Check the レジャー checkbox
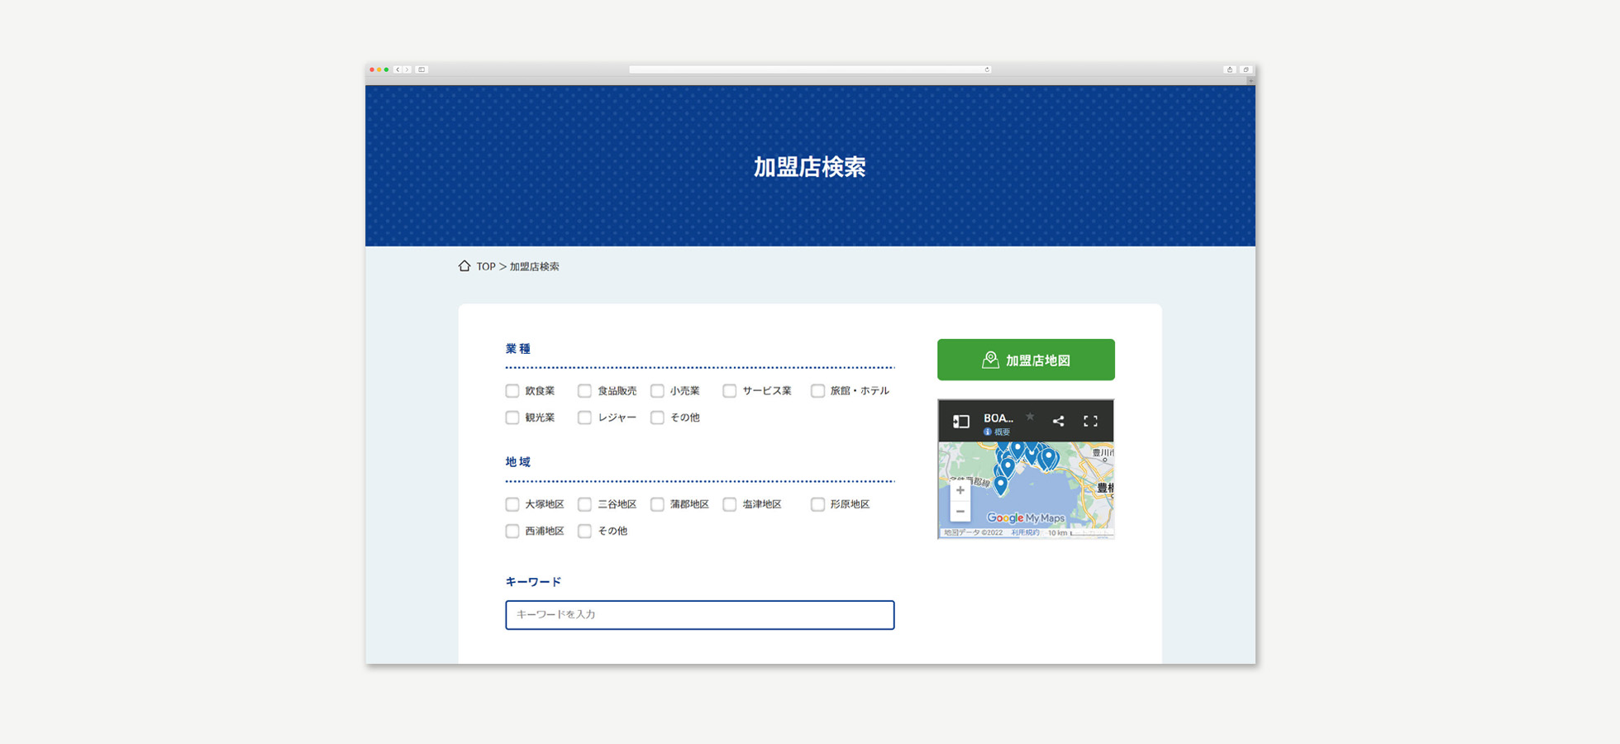Image resolution: width=1620 pixels, height=744 pixels. pos(584,417)
